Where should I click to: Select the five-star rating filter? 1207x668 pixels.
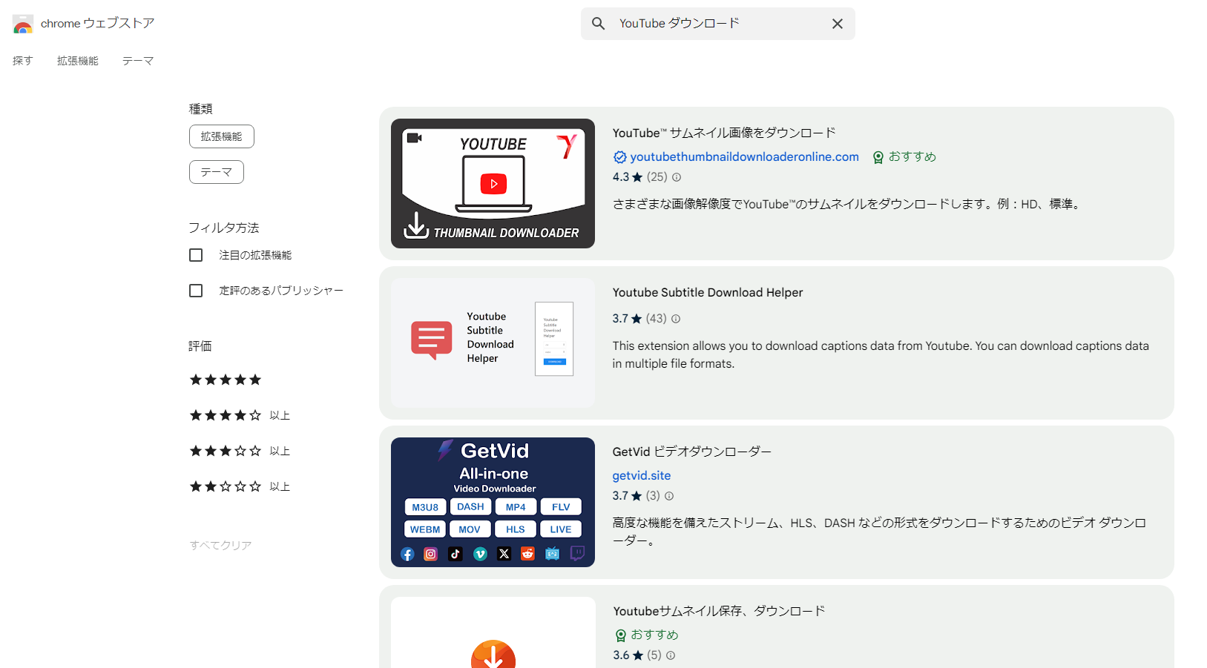click(x=226, y=379)
